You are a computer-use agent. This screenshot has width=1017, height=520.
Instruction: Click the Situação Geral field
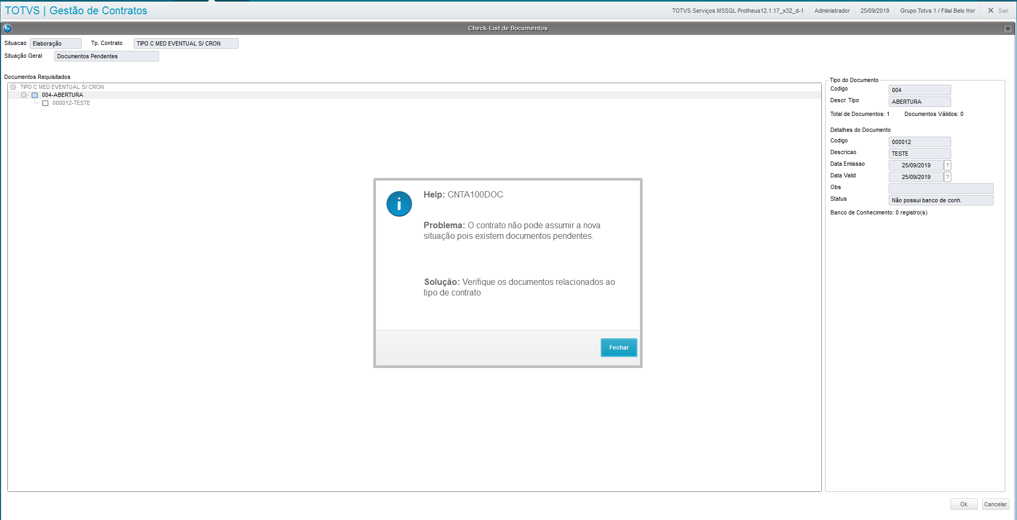[107, 56]
